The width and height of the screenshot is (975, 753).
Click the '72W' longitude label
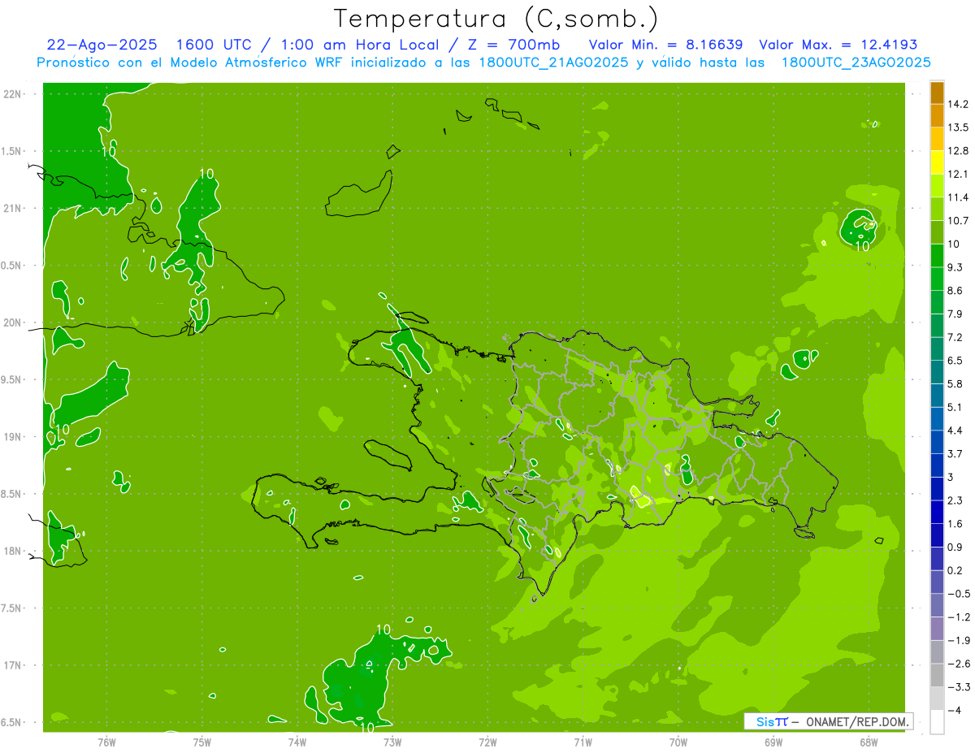click(488, 742)
